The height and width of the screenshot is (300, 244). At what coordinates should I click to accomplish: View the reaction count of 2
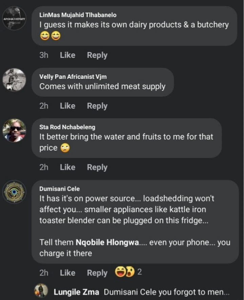pyautogui.click(x=140, y=272)
